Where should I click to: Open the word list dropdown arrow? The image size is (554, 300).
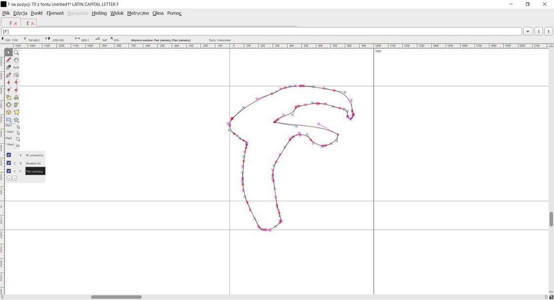[528, 32]
